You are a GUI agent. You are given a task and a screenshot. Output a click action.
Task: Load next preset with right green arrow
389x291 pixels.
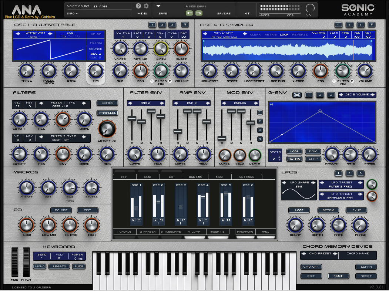(x=199, y=13)
